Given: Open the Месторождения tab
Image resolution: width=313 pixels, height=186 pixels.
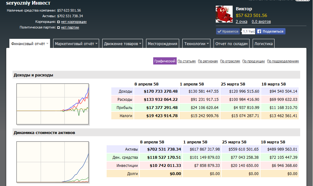Looking at the screenshot, I should click(x=163, y=44).
